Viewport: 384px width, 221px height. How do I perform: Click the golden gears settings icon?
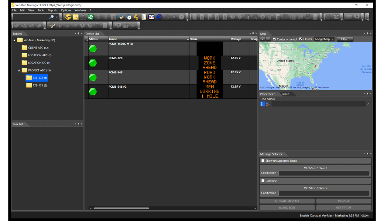click(x=136, y=17)
